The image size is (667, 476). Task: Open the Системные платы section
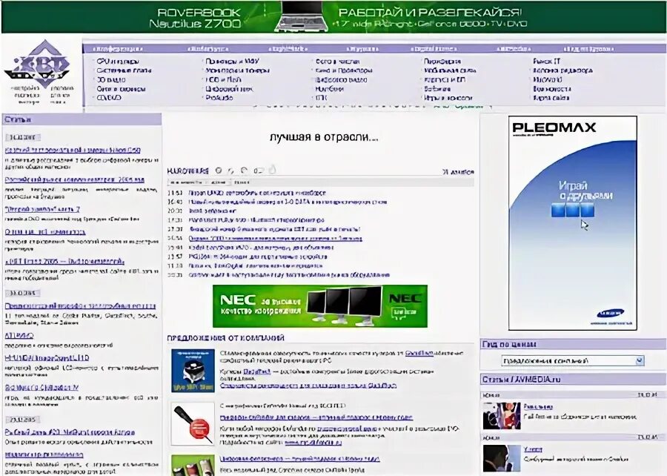pos(124,70)
